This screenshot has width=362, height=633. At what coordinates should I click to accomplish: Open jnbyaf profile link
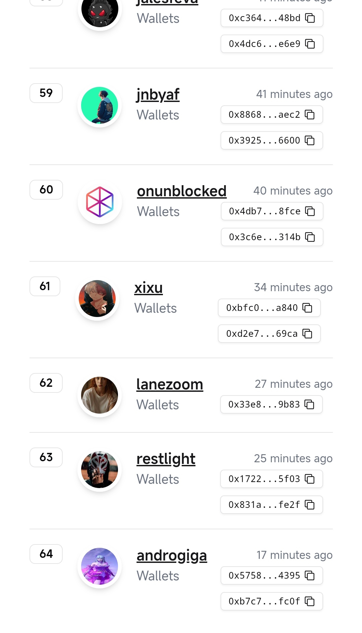click(158, 95)
